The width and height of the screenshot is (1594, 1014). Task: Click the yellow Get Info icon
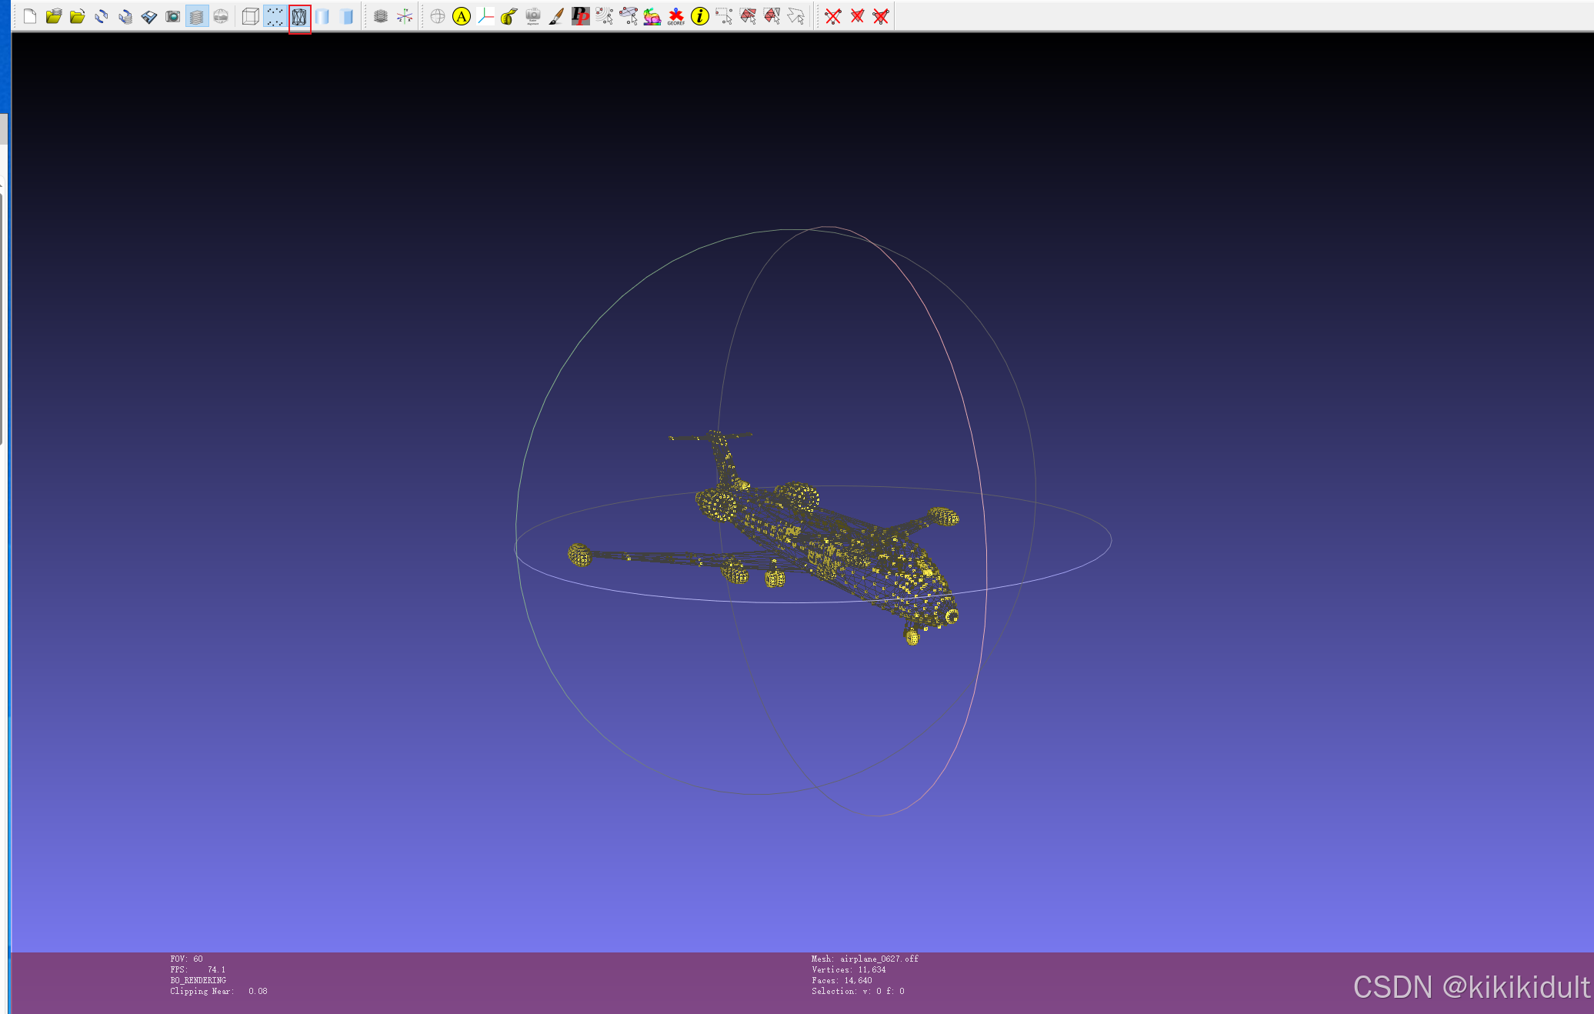tap(699, 16)
